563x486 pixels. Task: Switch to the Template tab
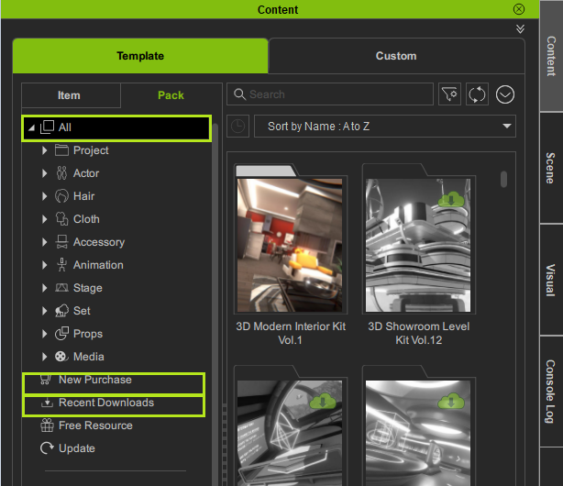click(140, 56)
